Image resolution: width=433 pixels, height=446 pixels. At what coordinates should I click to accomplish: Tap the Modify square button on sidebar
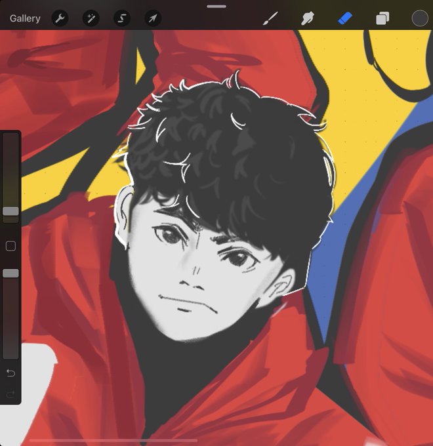coord(10,246)
